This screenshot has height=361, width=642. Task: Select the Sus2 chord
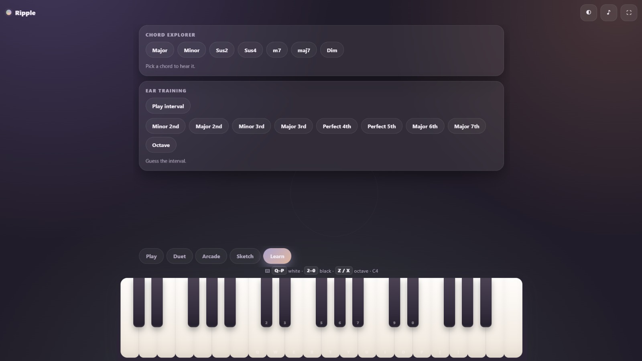tap(221, 50)
